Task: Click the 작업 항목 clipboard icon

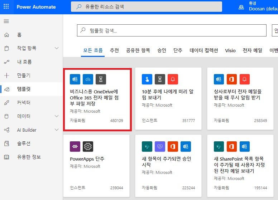Action: 6,48
